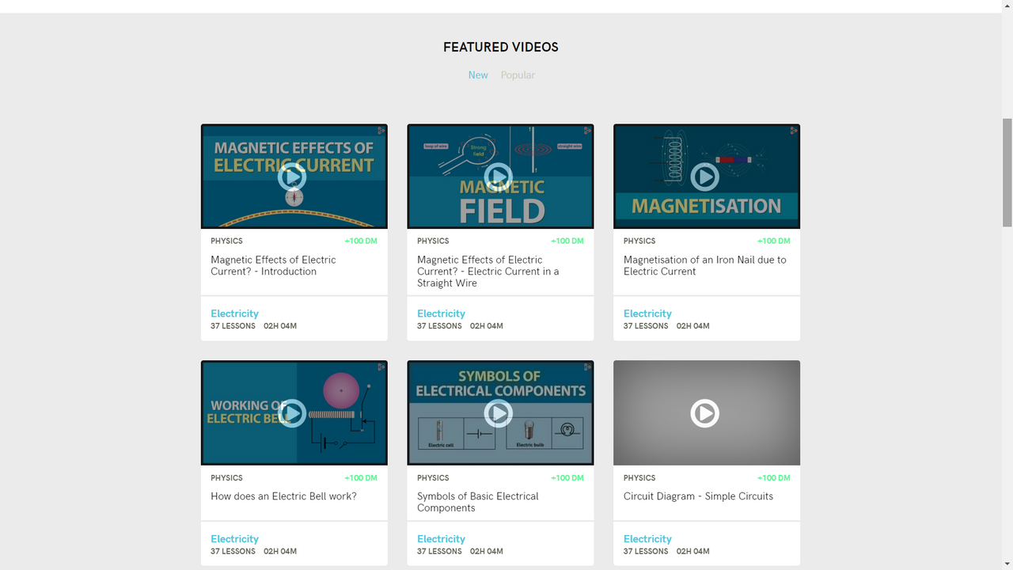Click PHYSICS label on the Straight Wire card
1013x570 pixels.
click(x=433, y=241)
